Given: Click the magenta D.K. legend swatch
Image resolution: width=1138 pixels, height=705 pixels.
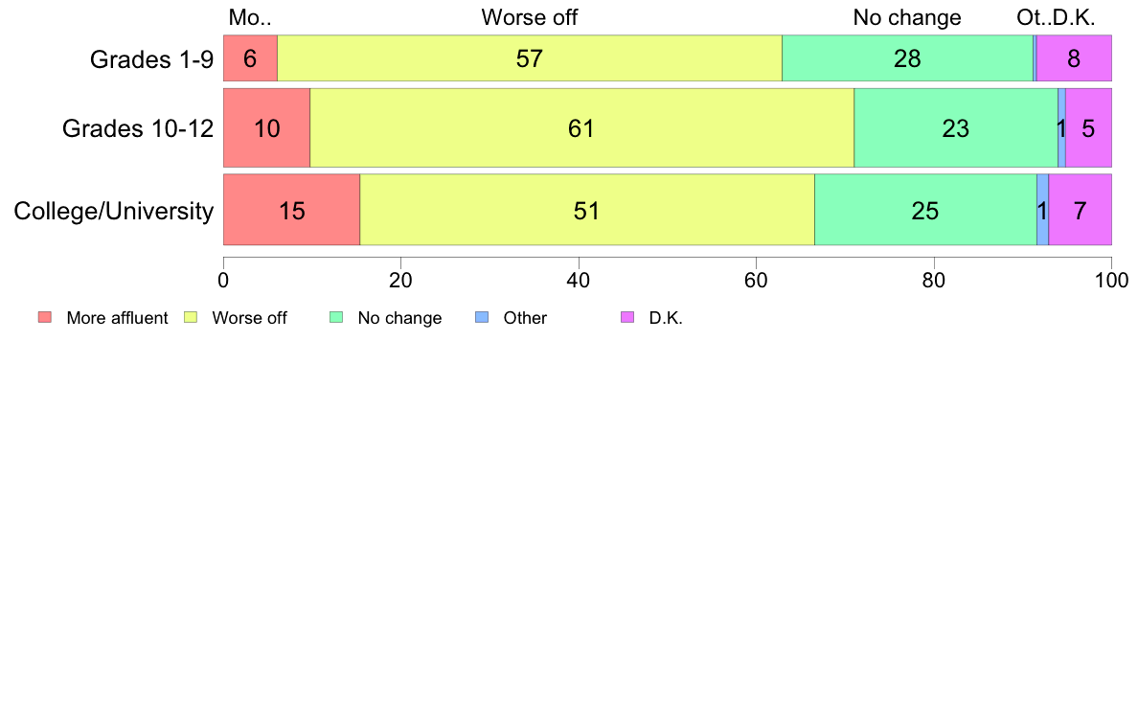Looking at the screenshot, I should click(x=627, y=317).
